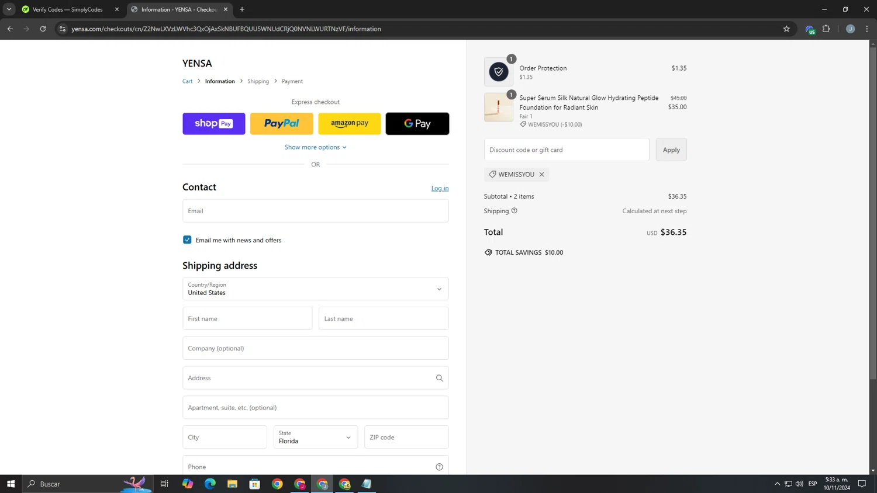Viewport: 877px width, 493px height.
Task: Click the Order Protection shield thumbnail
Action: [x=499, y=72]
